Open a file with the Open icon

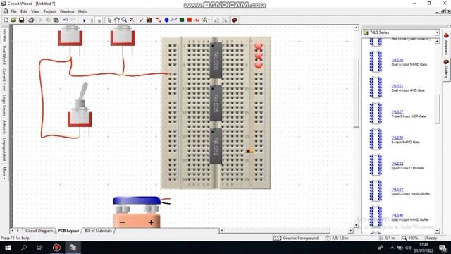pos(13,20)
